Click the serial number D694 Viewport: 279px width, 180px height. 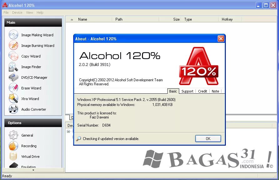(106, 125)
